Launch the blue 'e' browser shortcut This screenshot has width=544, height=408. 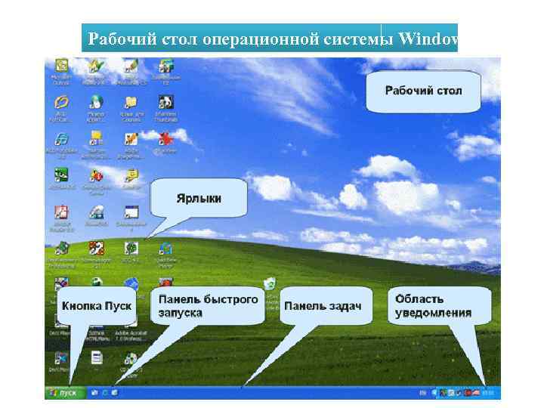tap(62, 140)
